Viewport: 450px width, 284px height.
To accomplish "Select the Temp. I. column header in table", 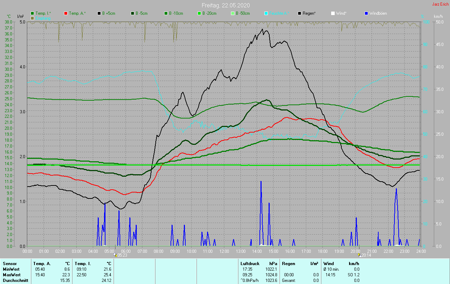I will [x=83, y=263].
